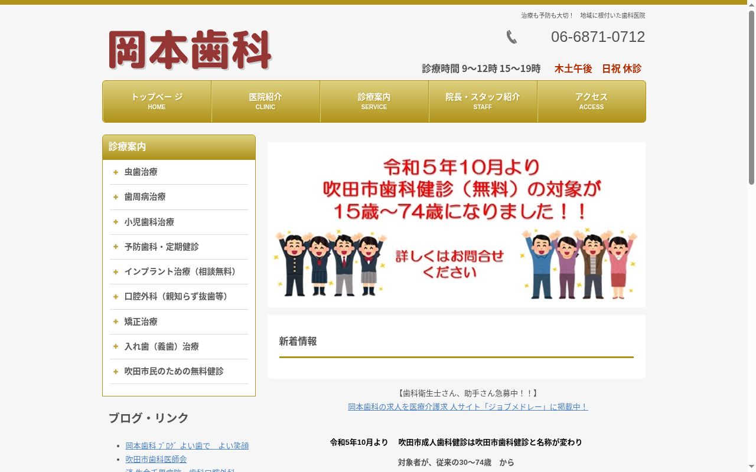Select 矯正治療 in the sidebar menu
This screenshot has height=472, width=756.
pos(141,322)
